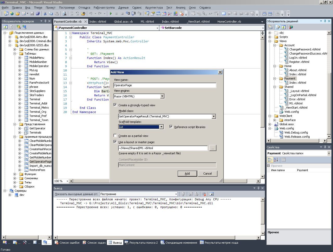Switch to the Список ошибок tab

point(67,243)
